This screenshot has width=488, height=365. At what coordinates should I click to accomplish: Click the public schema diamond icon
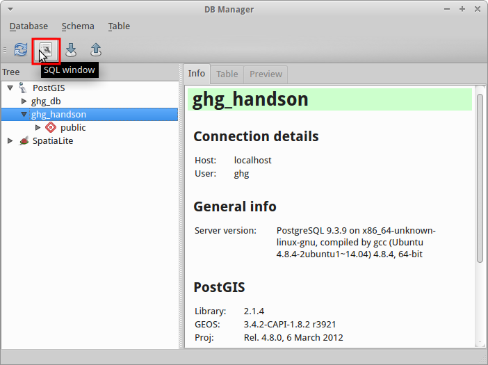tap(51, 127)
